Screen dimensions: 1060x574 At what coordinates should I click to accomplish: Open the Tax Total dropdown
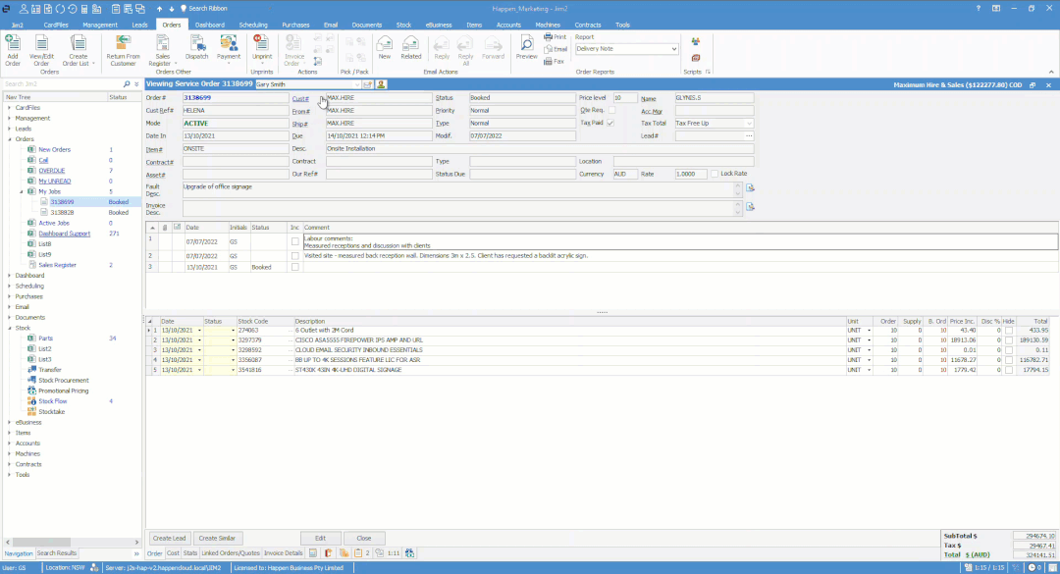pyautogui.click(x=749, y=124)
